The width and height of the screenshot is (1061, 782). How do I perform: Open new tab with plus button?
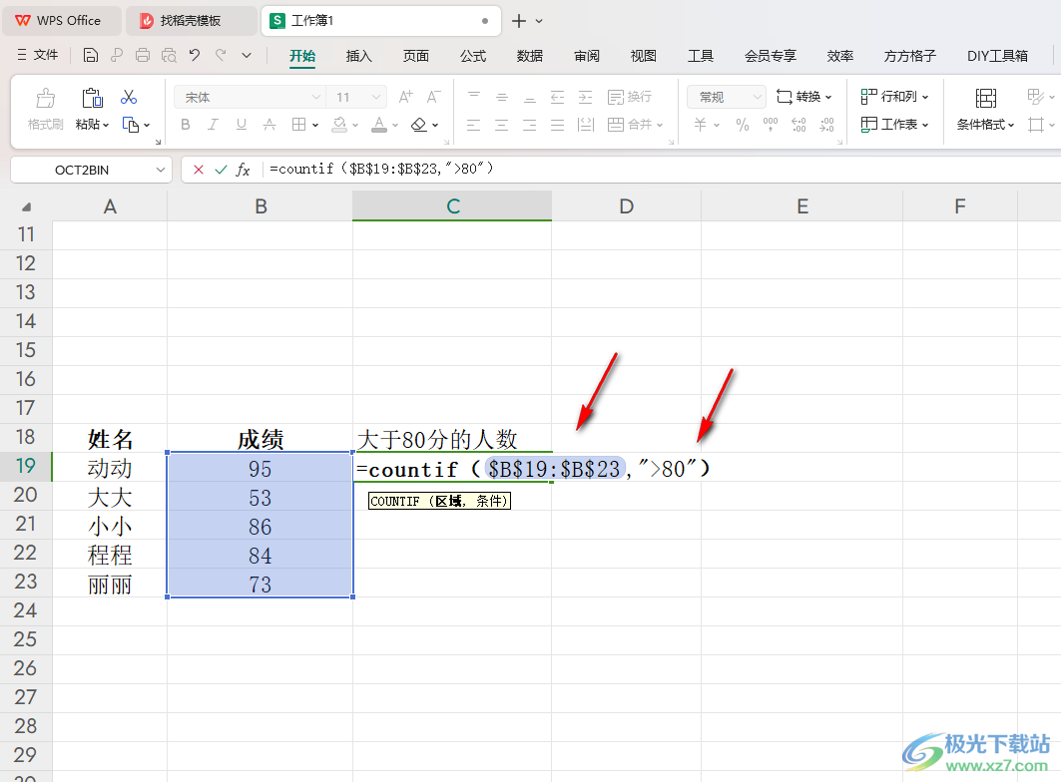tap(518, 21)
